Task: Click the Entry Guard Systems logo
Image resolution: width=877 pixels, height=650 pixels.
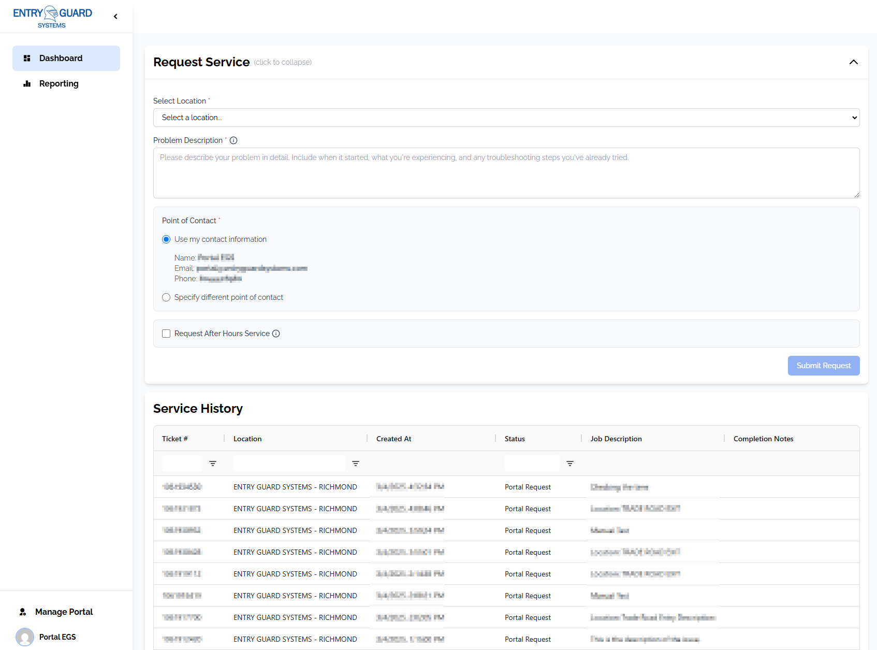Action: (52, 15)
